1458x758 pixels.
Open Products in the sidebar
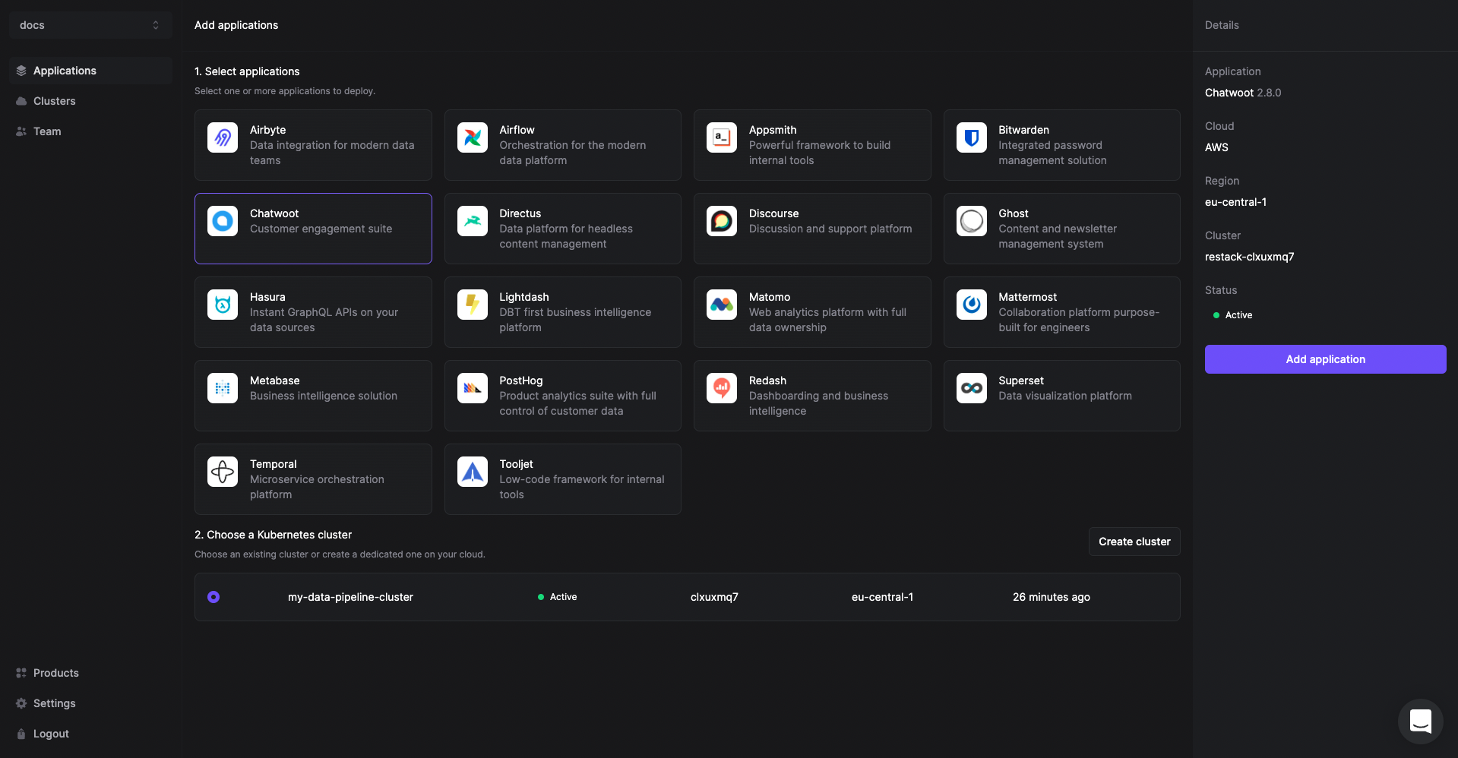point(90,673)
